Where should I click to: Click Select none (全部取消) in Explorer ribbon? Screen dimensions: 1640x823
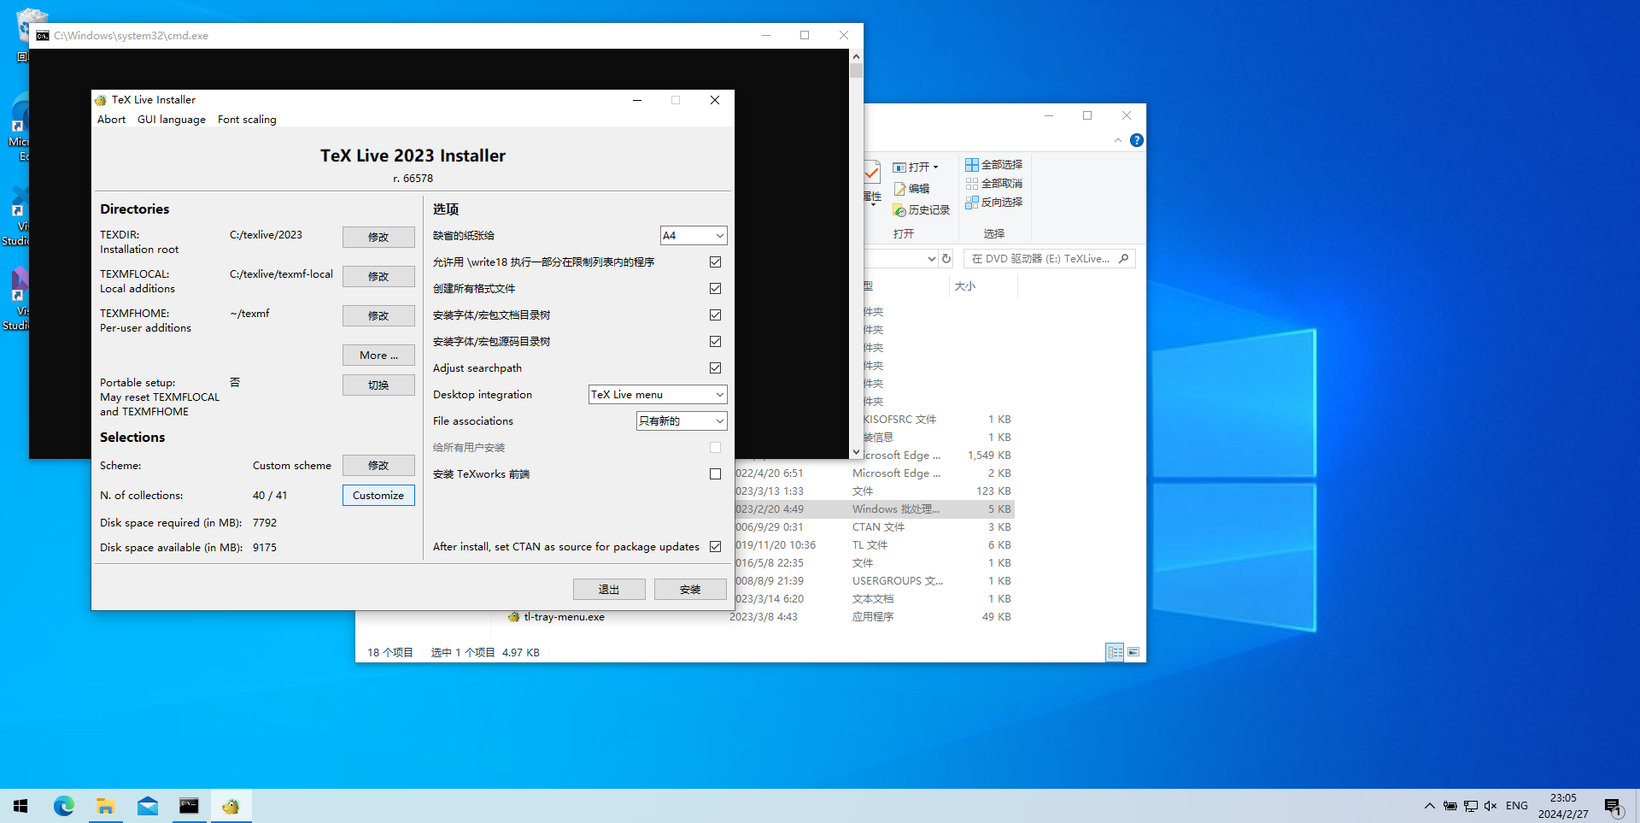[x=993, y=184]
